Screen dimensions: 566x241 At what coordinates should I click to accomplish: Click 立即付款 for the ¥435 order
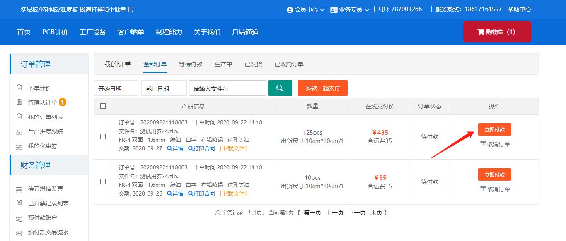[494, 129]
